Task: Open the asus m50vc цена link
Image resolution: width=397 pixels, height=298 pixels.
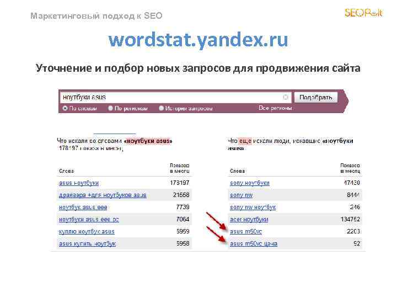Action: (x=254, y=244)
